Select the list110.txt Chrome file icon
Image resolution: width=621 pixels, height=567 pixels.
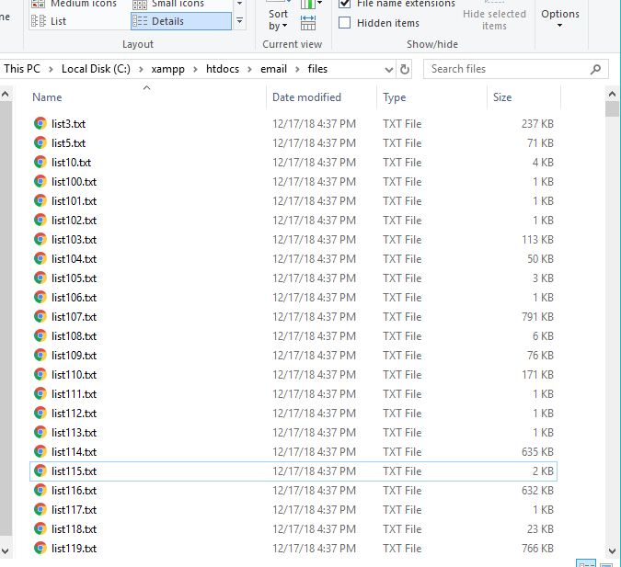pyautogui.click(x=40, y=374)
